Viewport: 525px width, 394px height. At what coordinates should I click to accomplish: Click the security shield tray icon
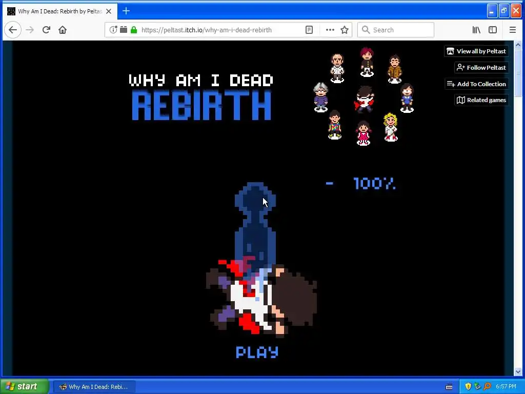(x=468, y=386)
